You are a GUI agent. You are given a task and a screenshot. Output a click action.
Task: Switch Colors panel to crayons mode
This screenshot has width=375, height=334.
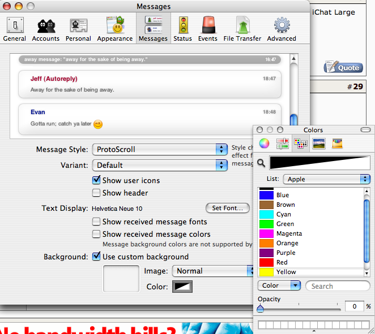[337, 144]
